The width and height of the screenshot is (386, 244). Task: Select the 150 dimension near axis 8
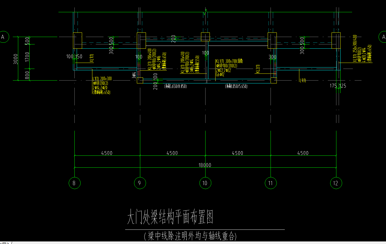click(x=79, y=57)
